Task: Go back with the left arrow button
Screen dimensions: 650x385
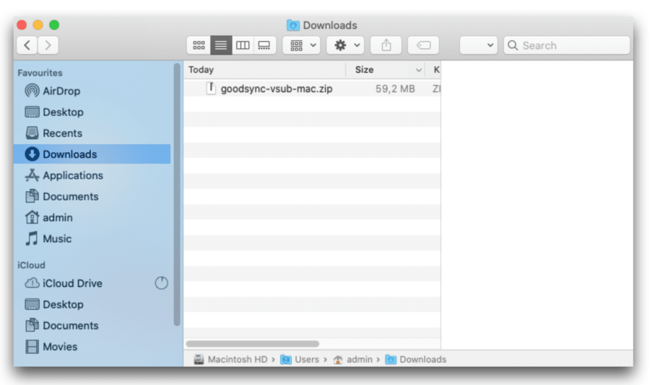Action: pos(27,45)
